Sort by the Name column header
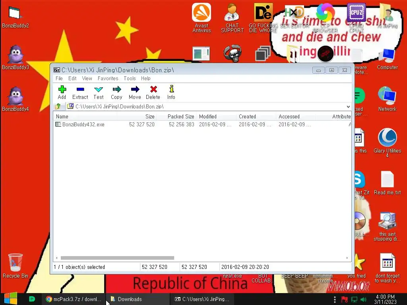The image size is (407, 305). click(85, 116)
